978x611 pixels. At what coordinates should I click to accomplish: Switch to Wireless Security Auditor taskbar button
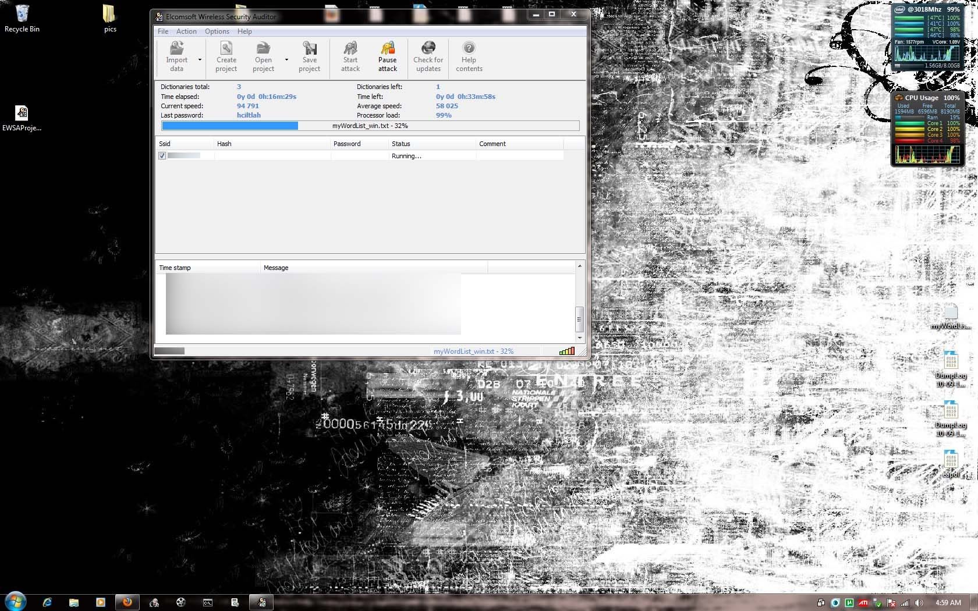pyautogui.click(x=261, y=602)
